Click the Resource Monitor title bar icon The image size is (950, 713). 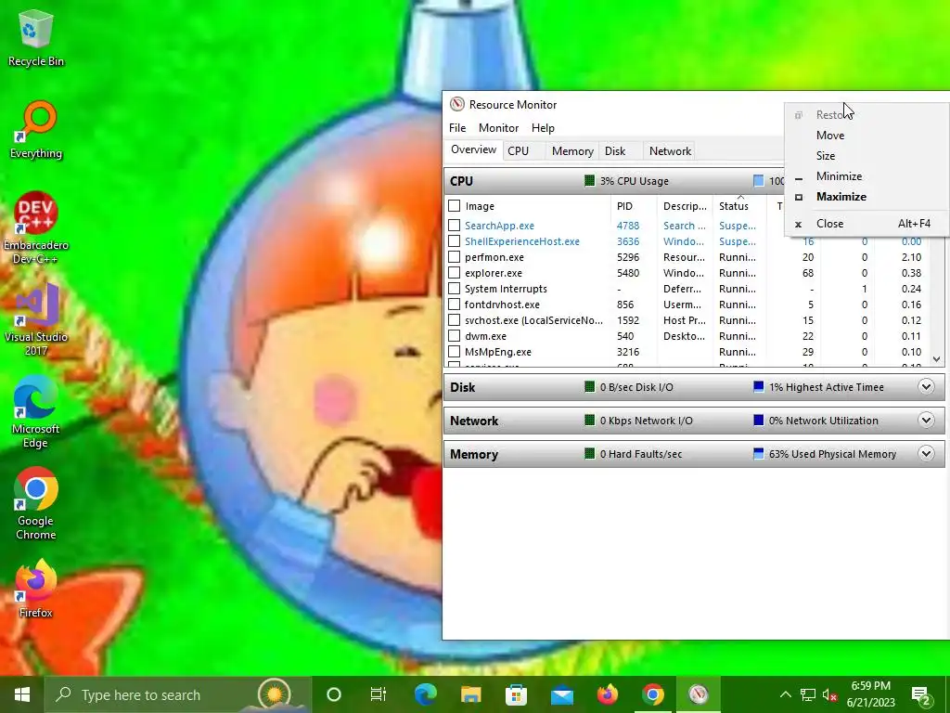457,104
